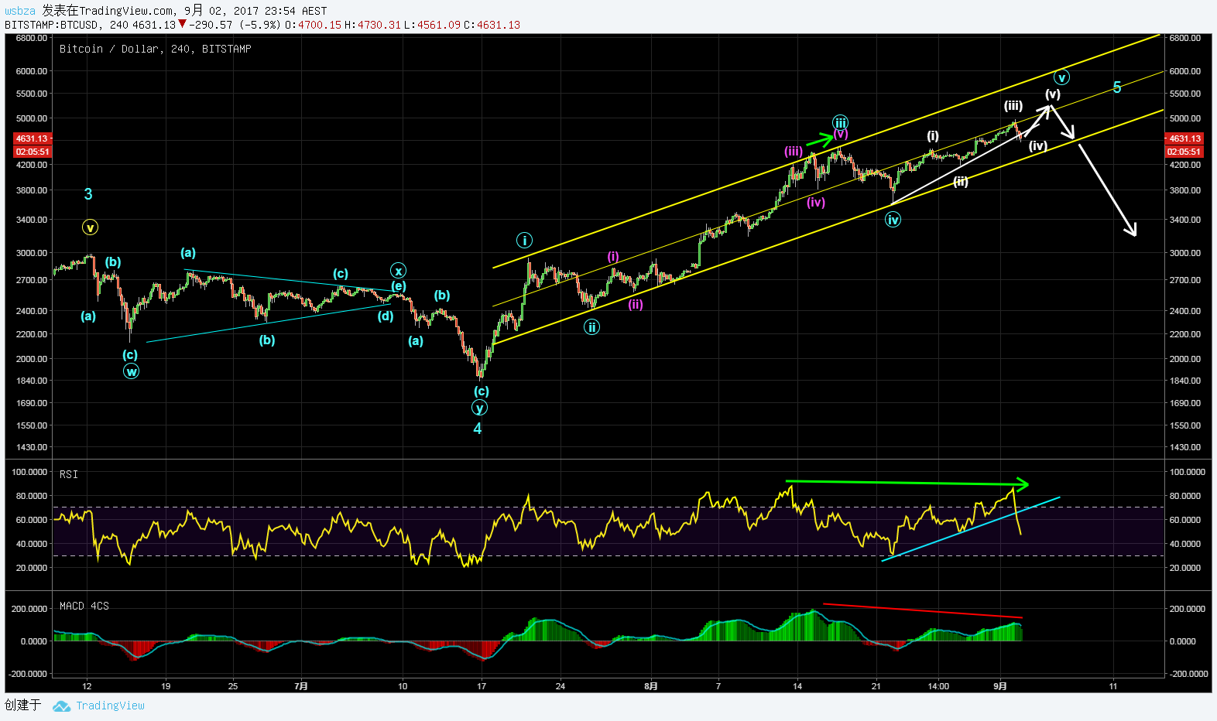The width and height of the screenshot is (1217, 721).
Task: Open the wsbza author profile link
Action: 20,11
